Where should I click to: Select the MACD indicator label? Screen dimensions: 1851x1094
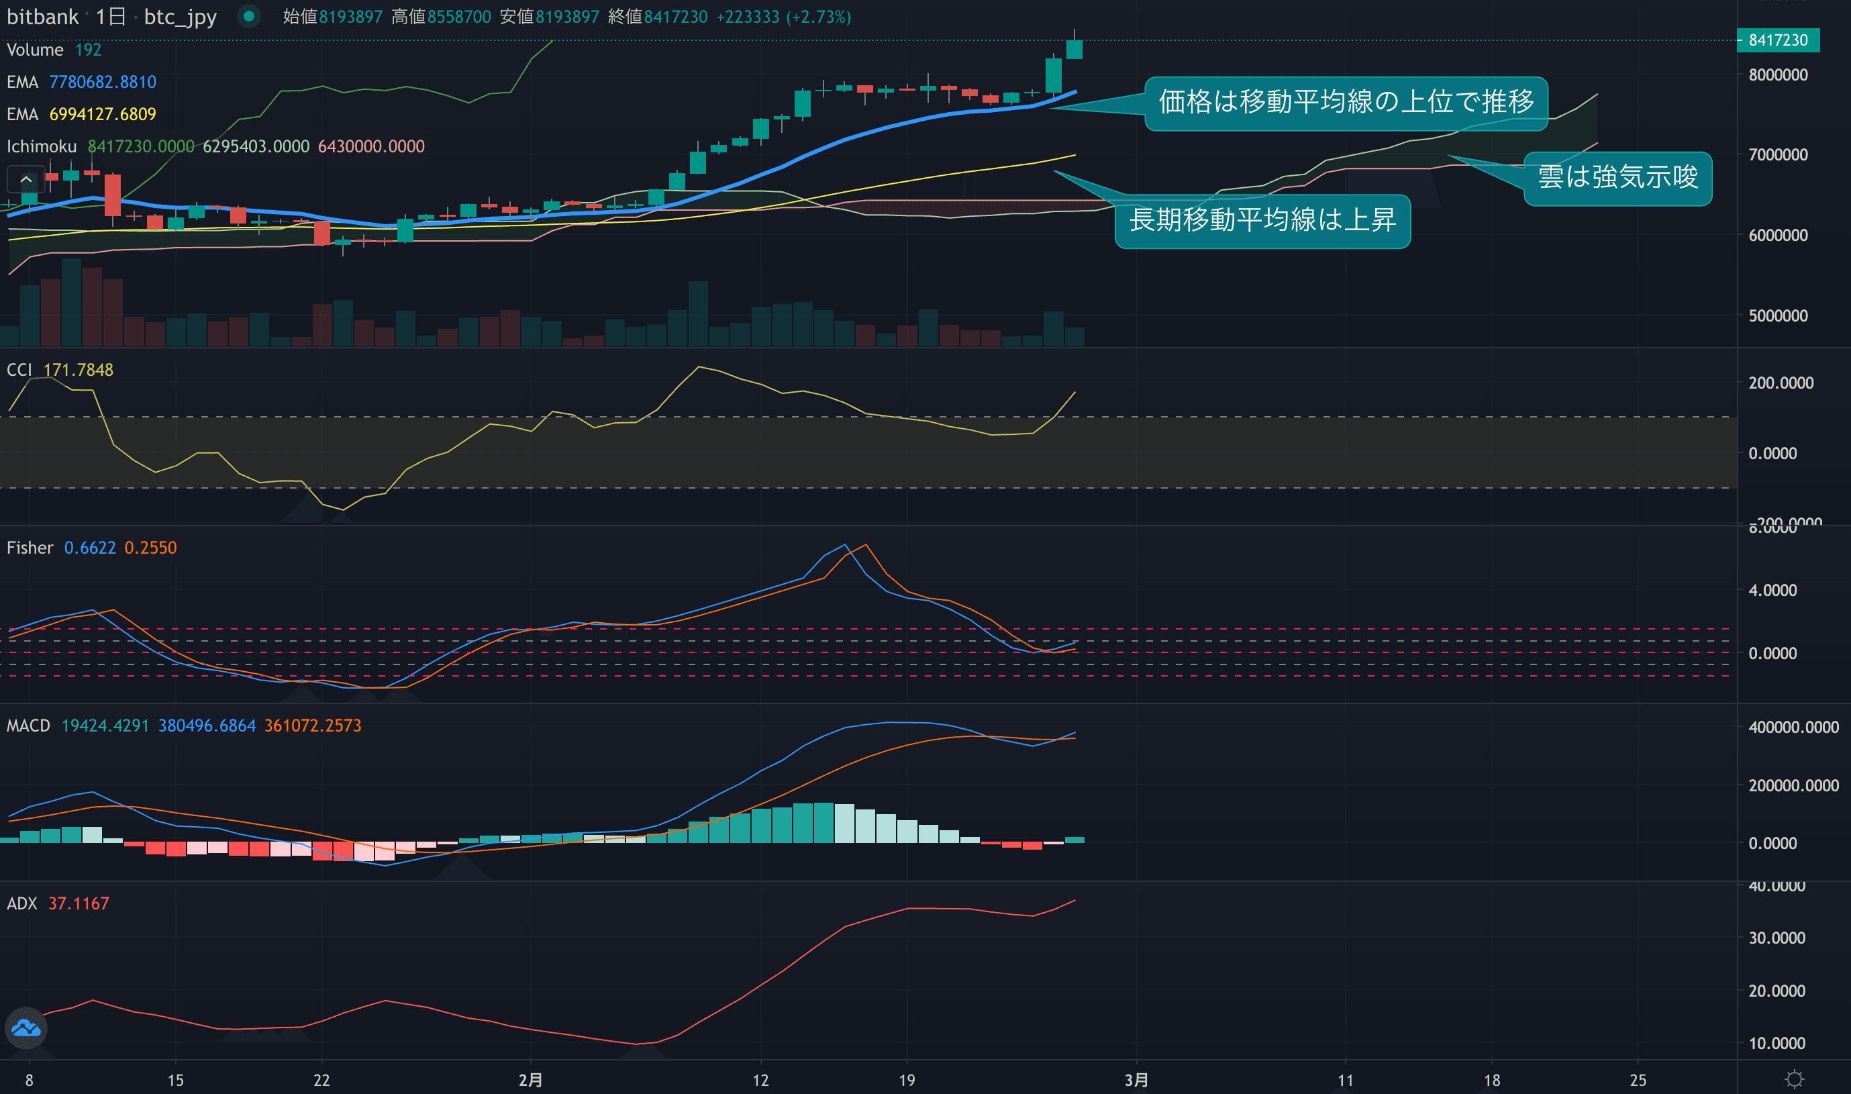[x=28, y=726]
